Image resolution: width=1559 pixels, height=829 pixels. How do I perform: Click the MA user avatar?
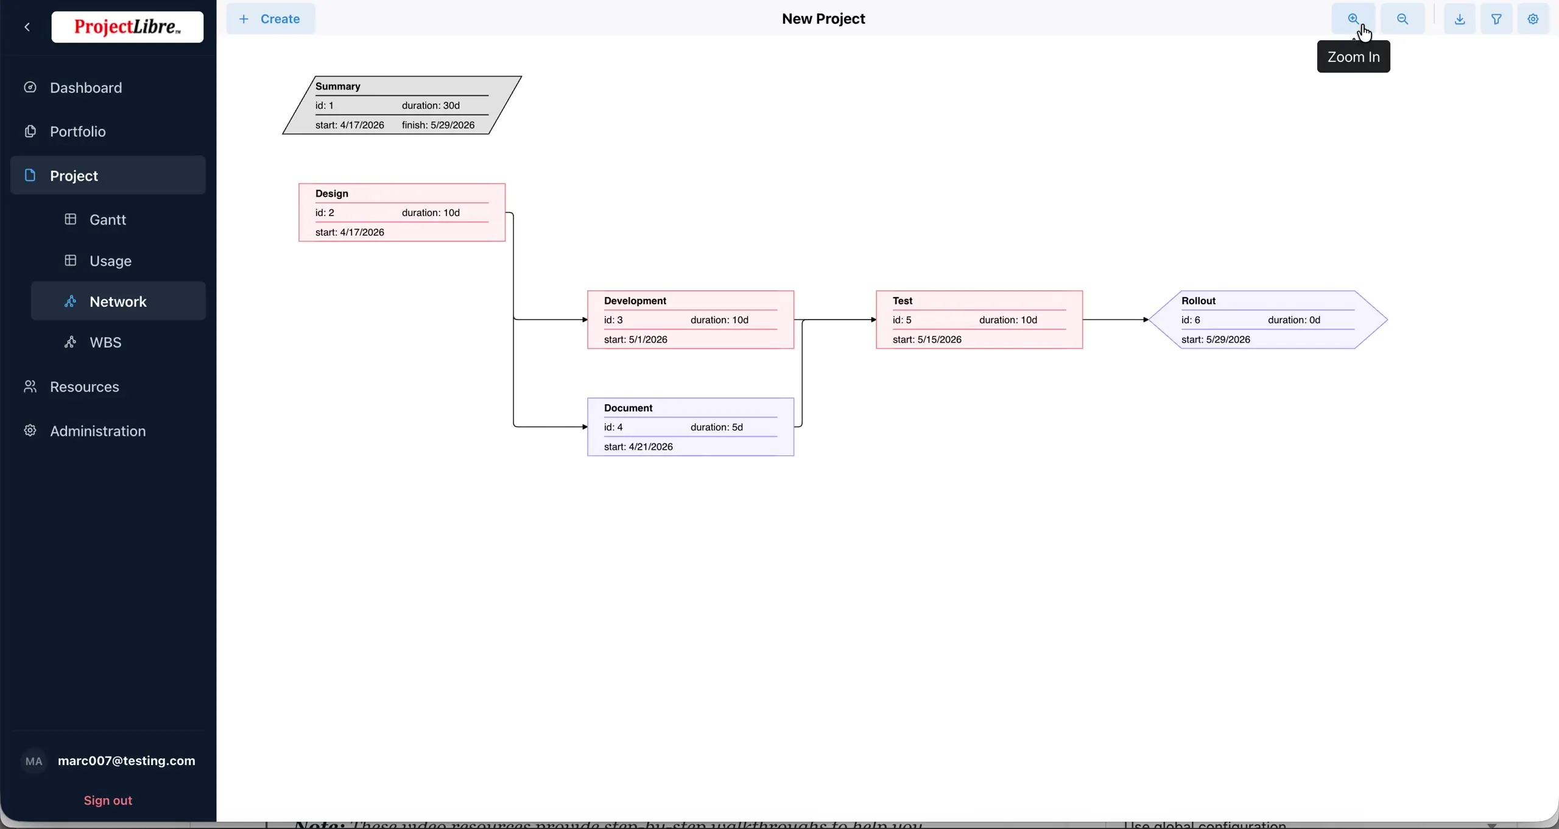click(34, 761)
